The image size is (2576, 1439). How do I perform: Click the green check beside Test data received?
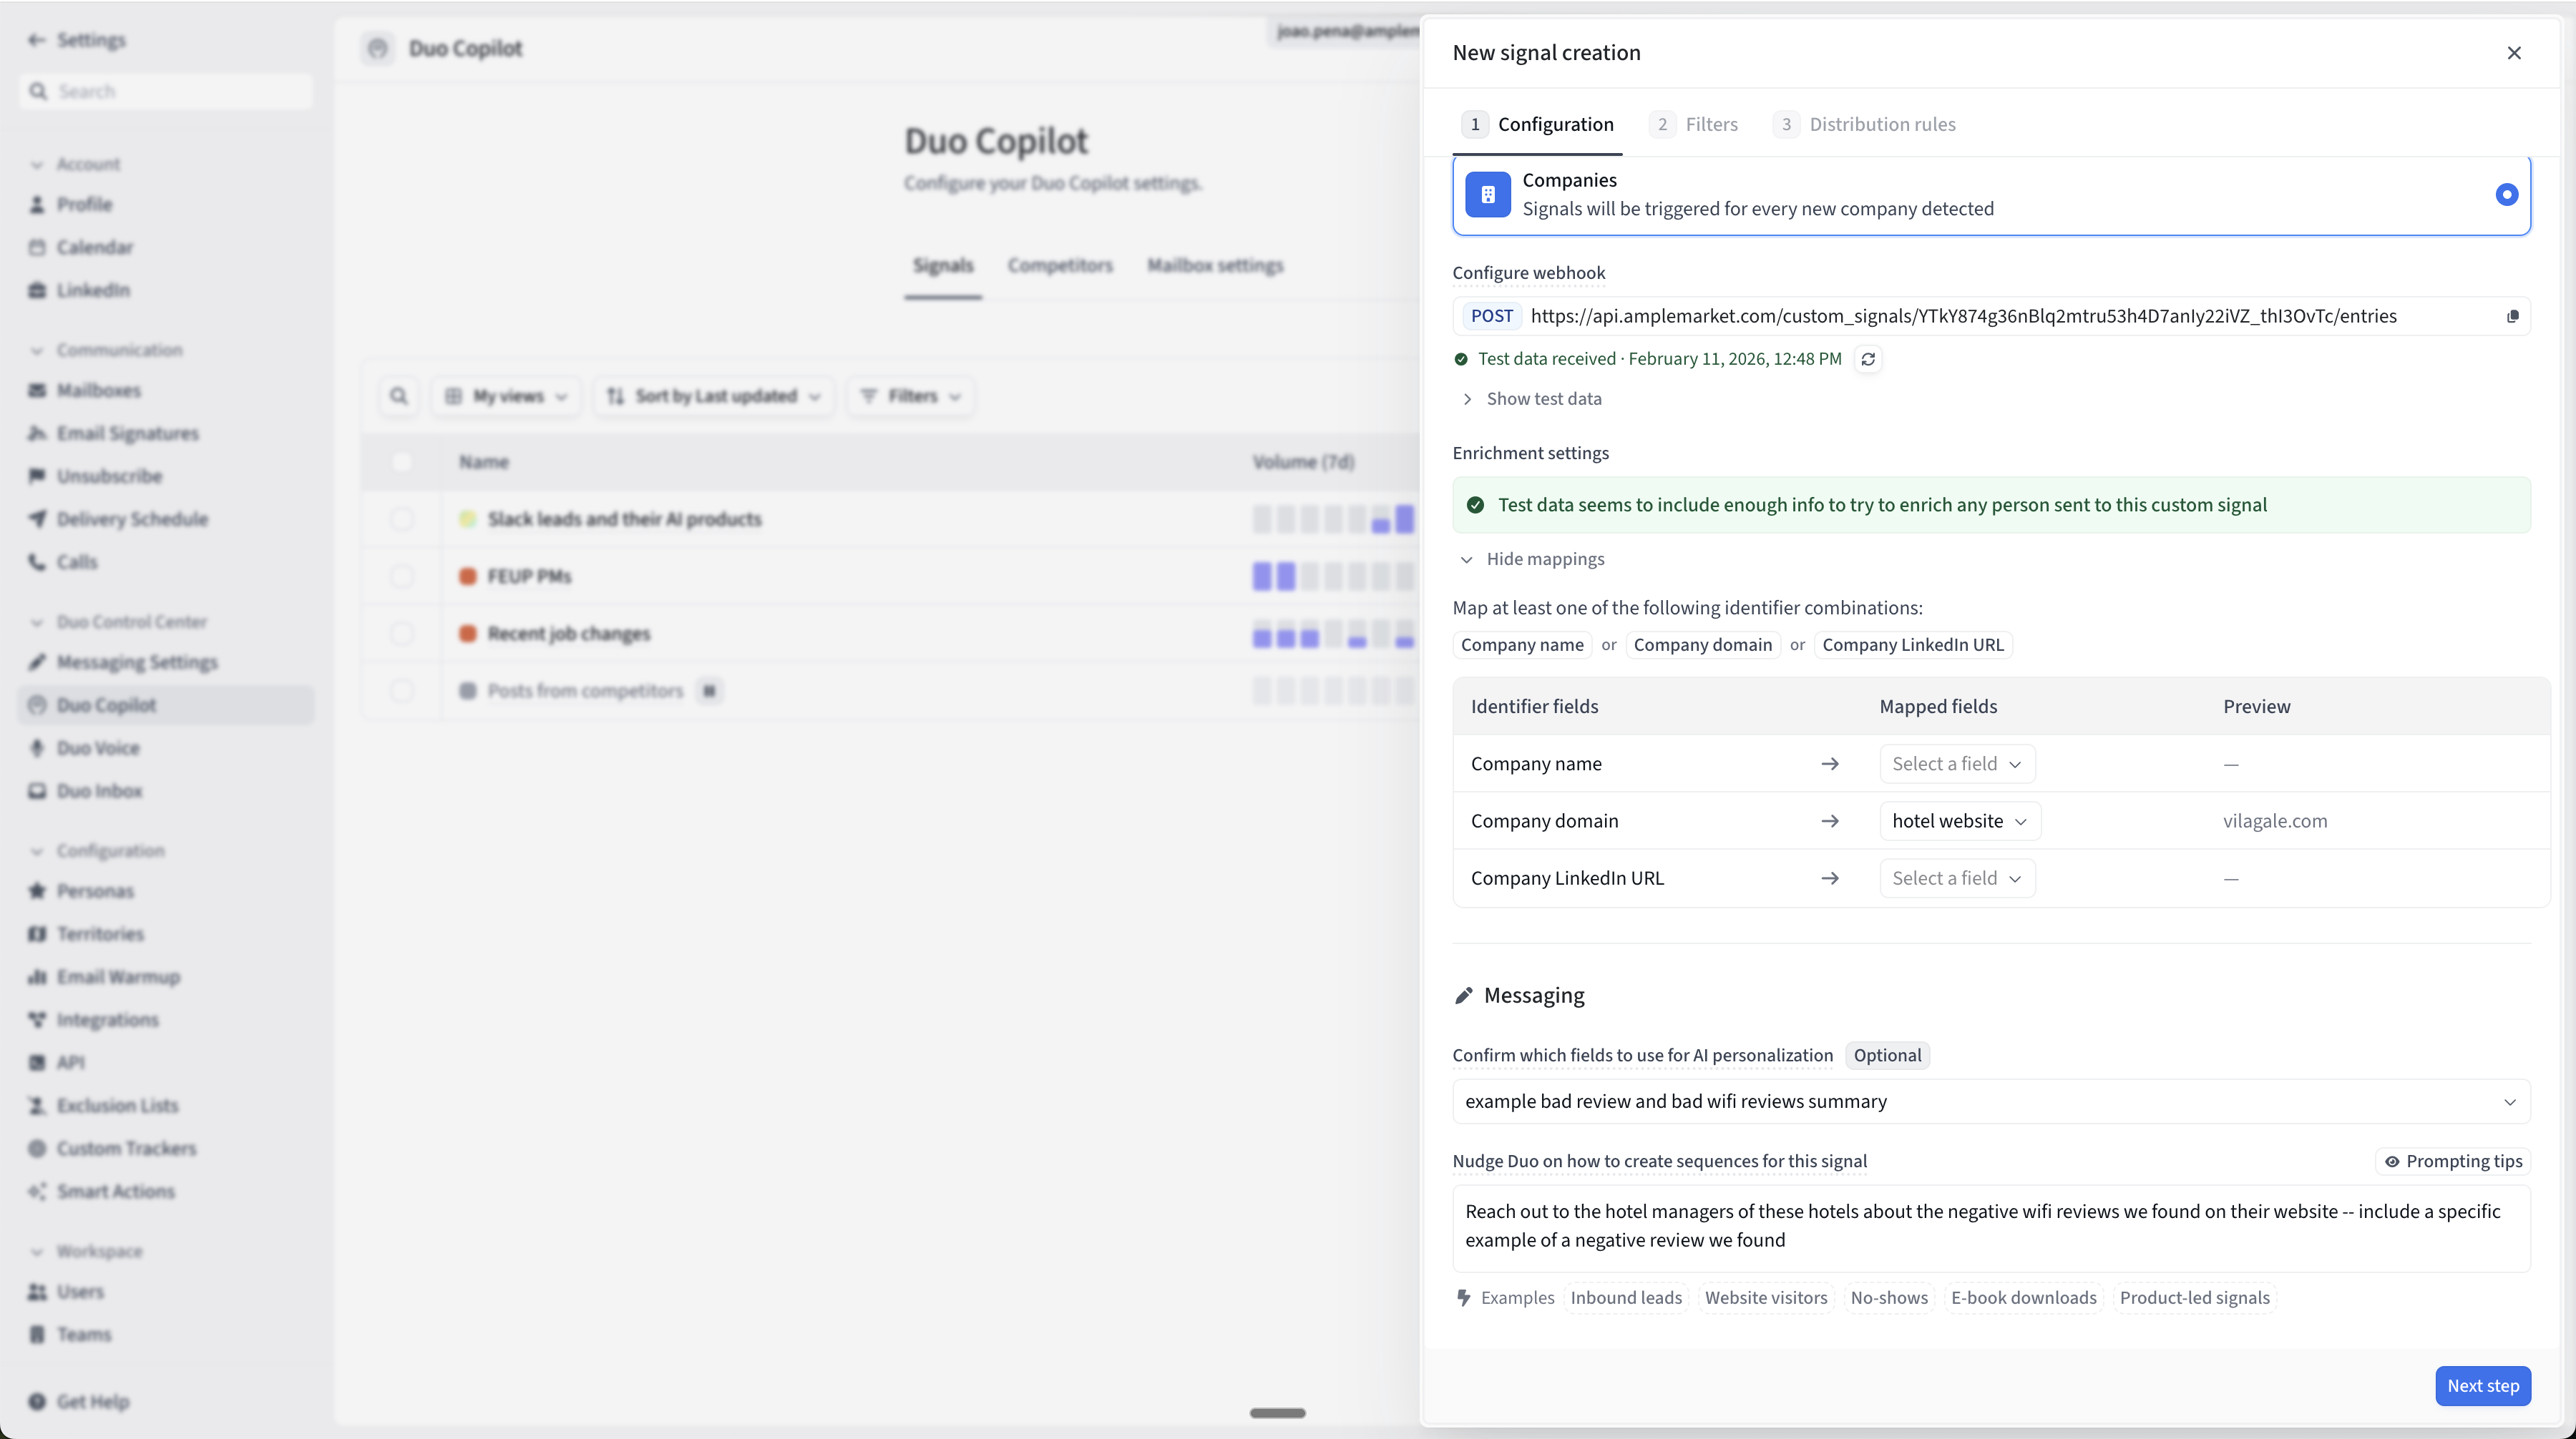(x=1461, y=359)
